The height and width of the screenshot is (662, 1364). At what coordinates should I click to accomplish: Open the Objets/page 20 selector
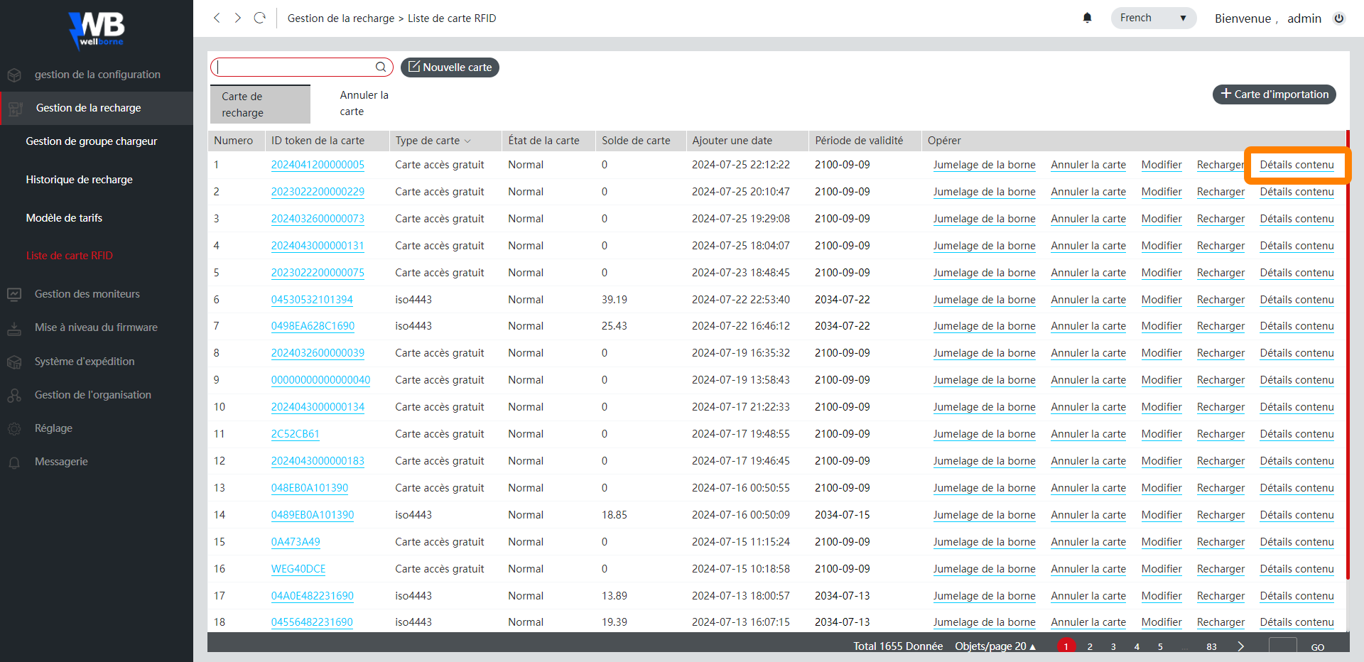(x=995, y=646)
